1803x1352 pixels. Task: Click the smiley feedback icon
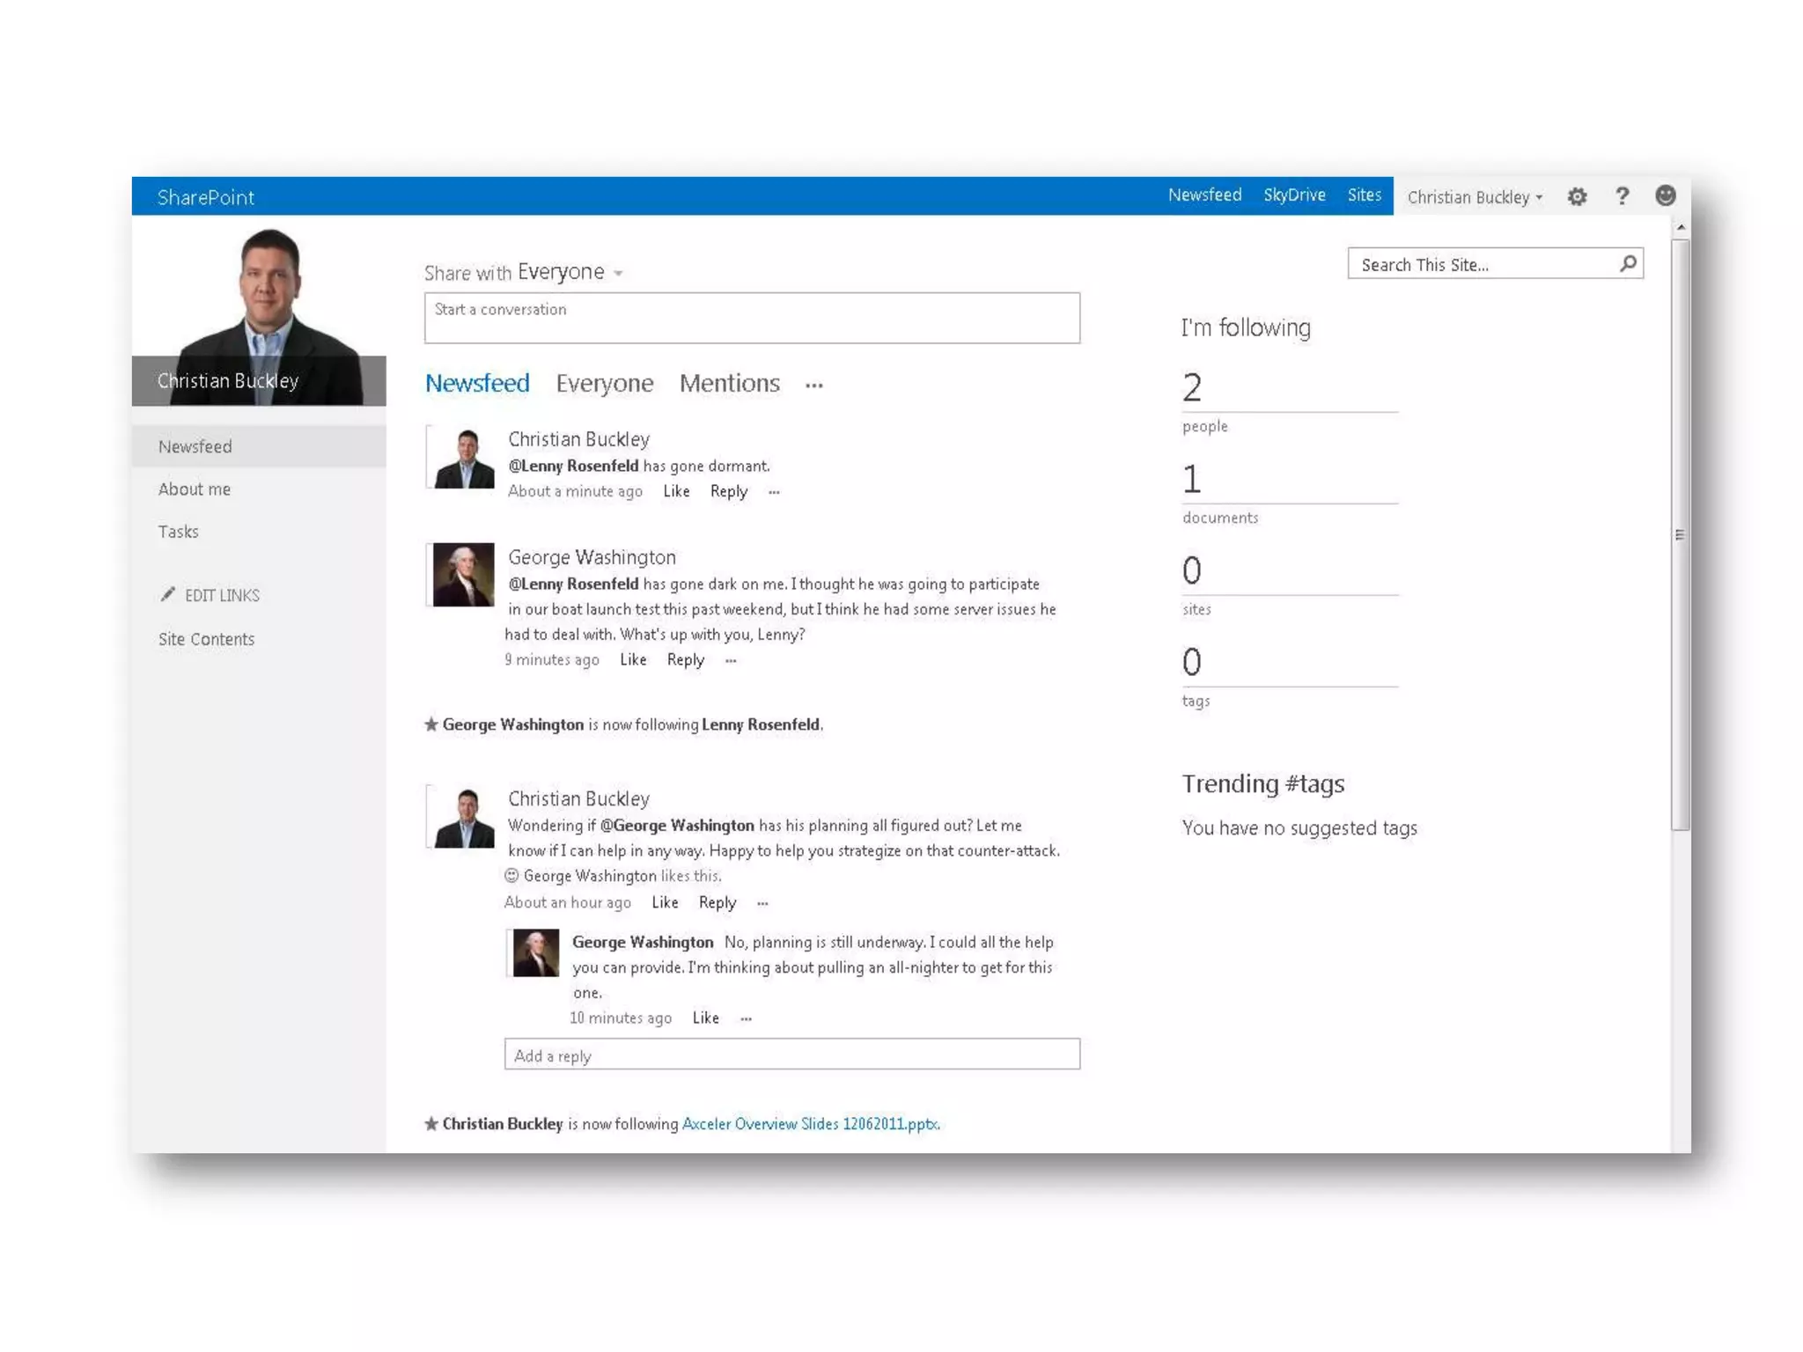click(1665, 195)
